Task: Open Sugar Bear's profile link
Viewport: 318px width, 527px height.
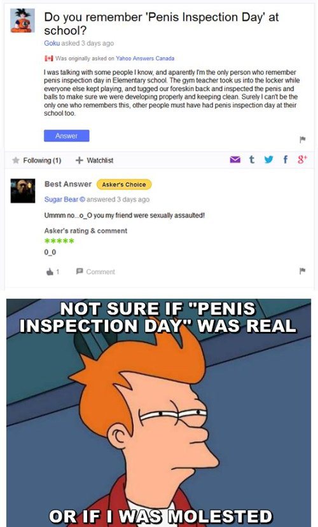Action: tap(61, 200)
